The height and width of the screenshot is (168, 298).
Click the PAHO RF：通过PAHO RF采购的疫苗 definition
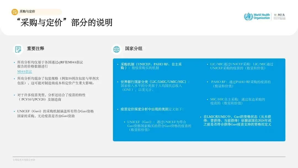(x=241, y=84)
